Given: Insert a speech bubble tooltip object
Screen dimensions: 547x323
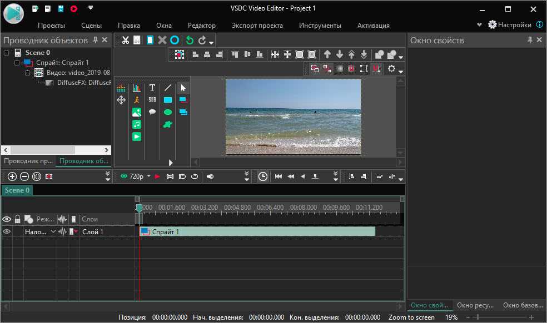Looking at the screenshot, I should (152, 112).
